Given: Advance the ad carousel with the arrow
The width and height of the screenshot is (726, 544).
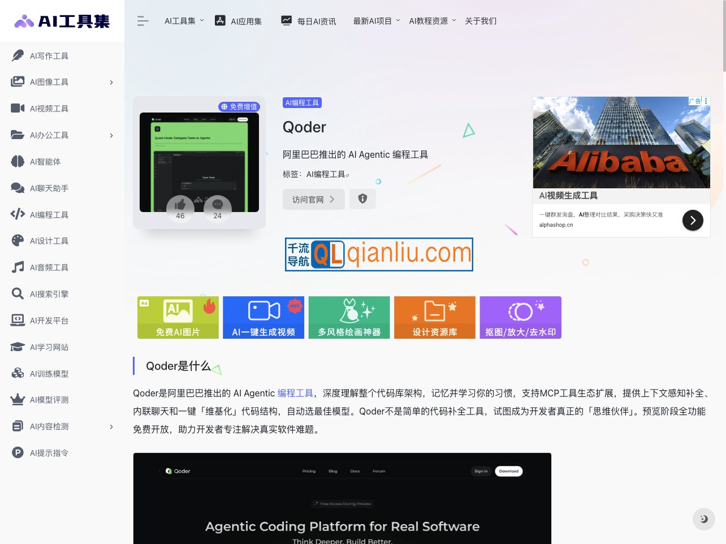Looking at the screenshot, I should (693, 220).
